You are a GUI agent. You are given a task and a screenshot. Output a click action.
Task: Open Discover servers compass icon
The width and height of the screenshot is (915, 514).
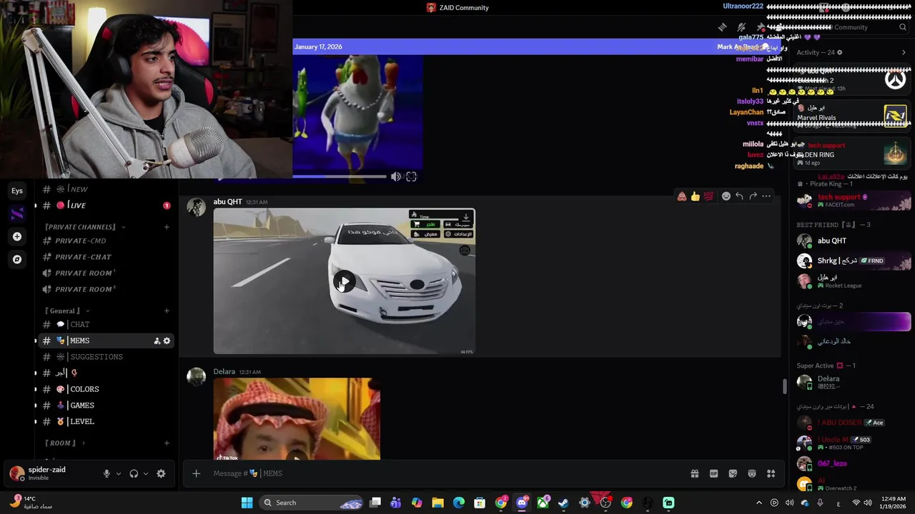click(17, 259)
